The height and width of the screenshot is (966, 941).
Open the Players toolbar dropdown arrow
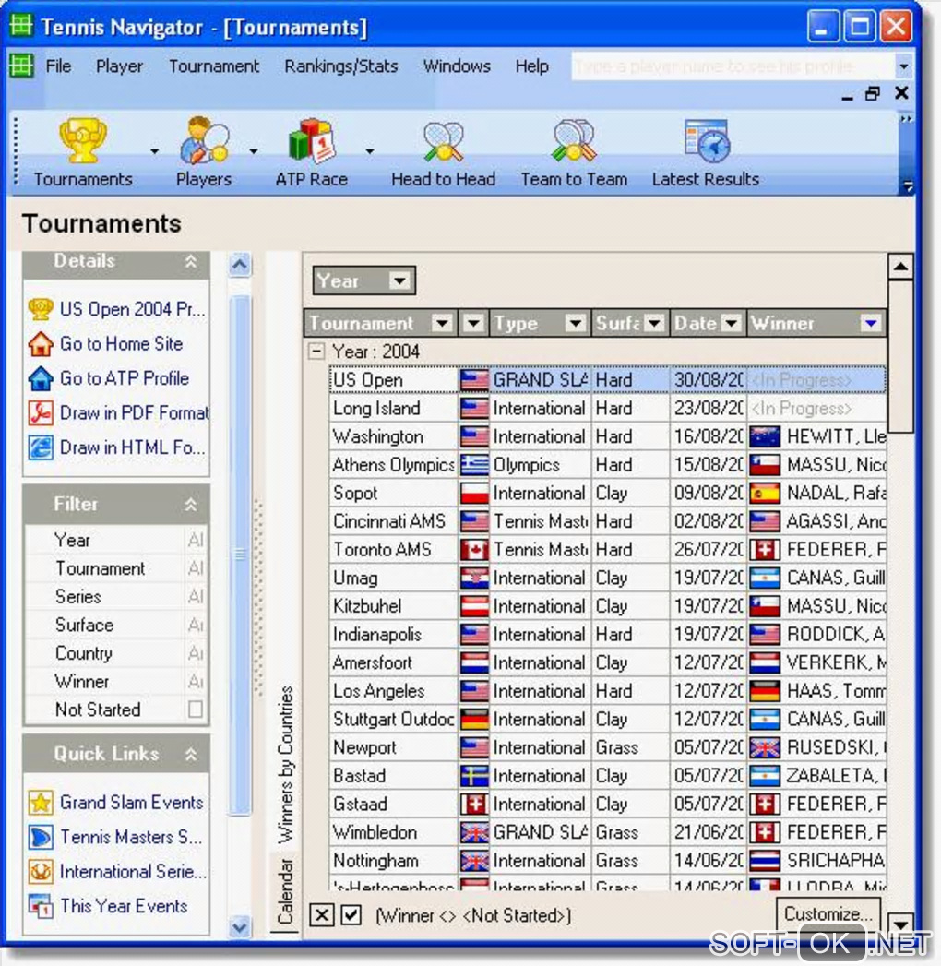coord(253,151)
